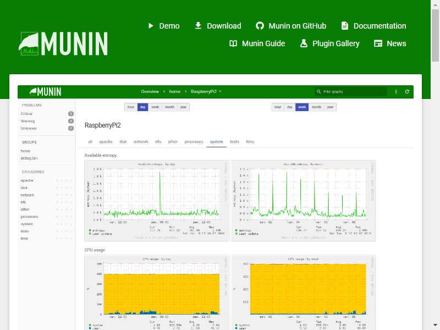Image resolution: width=440 pixels, height=330 pixels.
Task: Choose 'nfs' in the sidebar categories
Action: click(23, 202)
